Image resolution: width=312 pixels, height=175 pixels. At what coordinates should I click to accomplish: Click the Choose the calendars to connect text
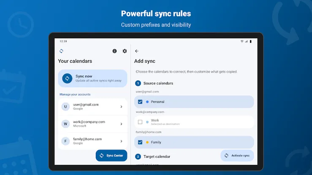pyautogui.click(x=187, y=72)
